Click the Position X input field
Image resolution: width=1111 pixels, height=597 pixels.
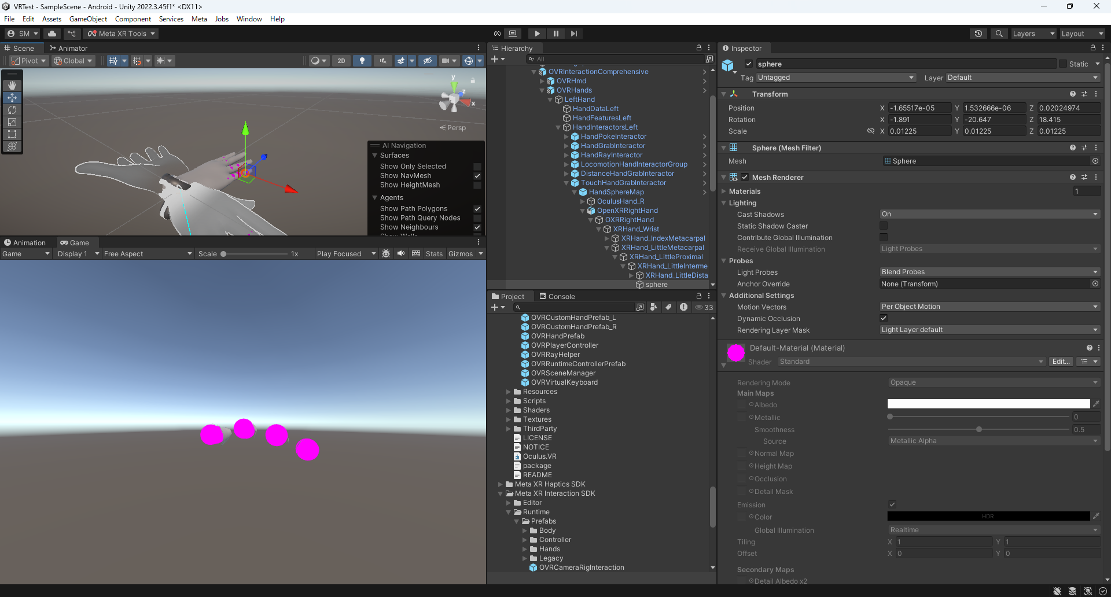[x=919, y=108]
